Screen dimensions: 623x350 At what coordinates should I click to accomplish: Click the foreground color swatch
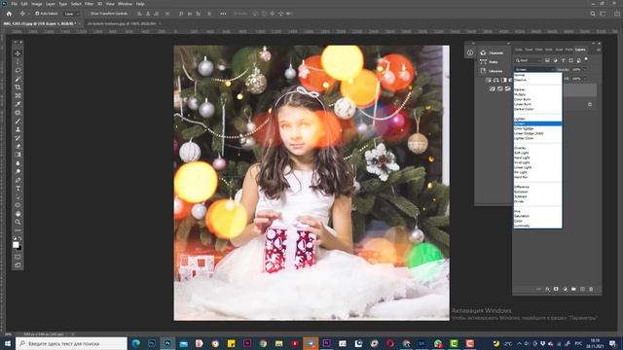[x=16, y=245]
